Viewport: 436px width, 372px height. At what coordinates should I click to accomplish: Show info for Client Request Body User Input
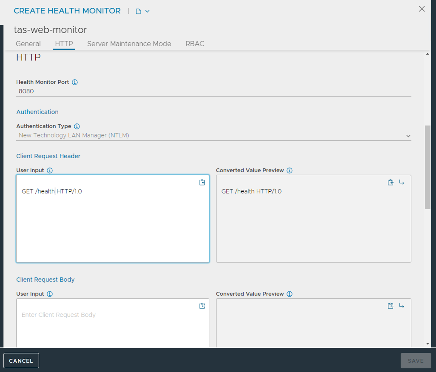coord(50,294)
